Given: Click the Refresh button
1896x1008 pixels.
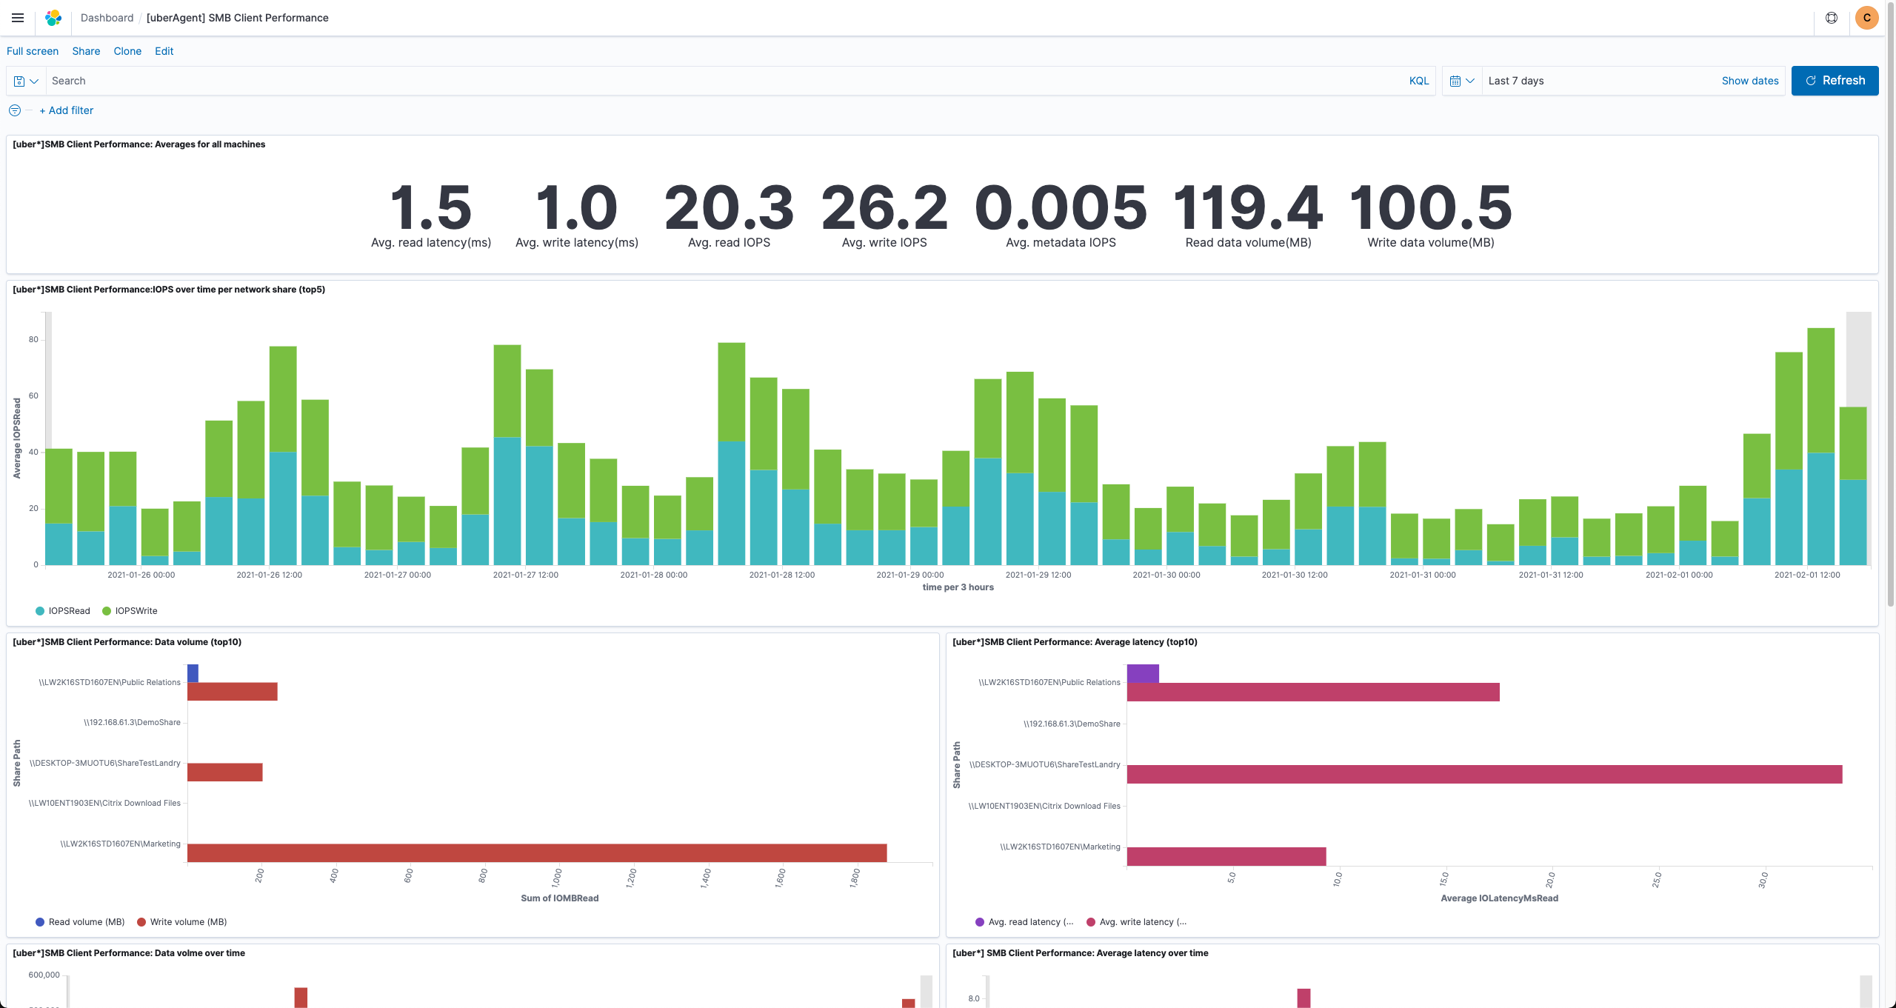Looking at the screenshot, I should (1835, 81).
